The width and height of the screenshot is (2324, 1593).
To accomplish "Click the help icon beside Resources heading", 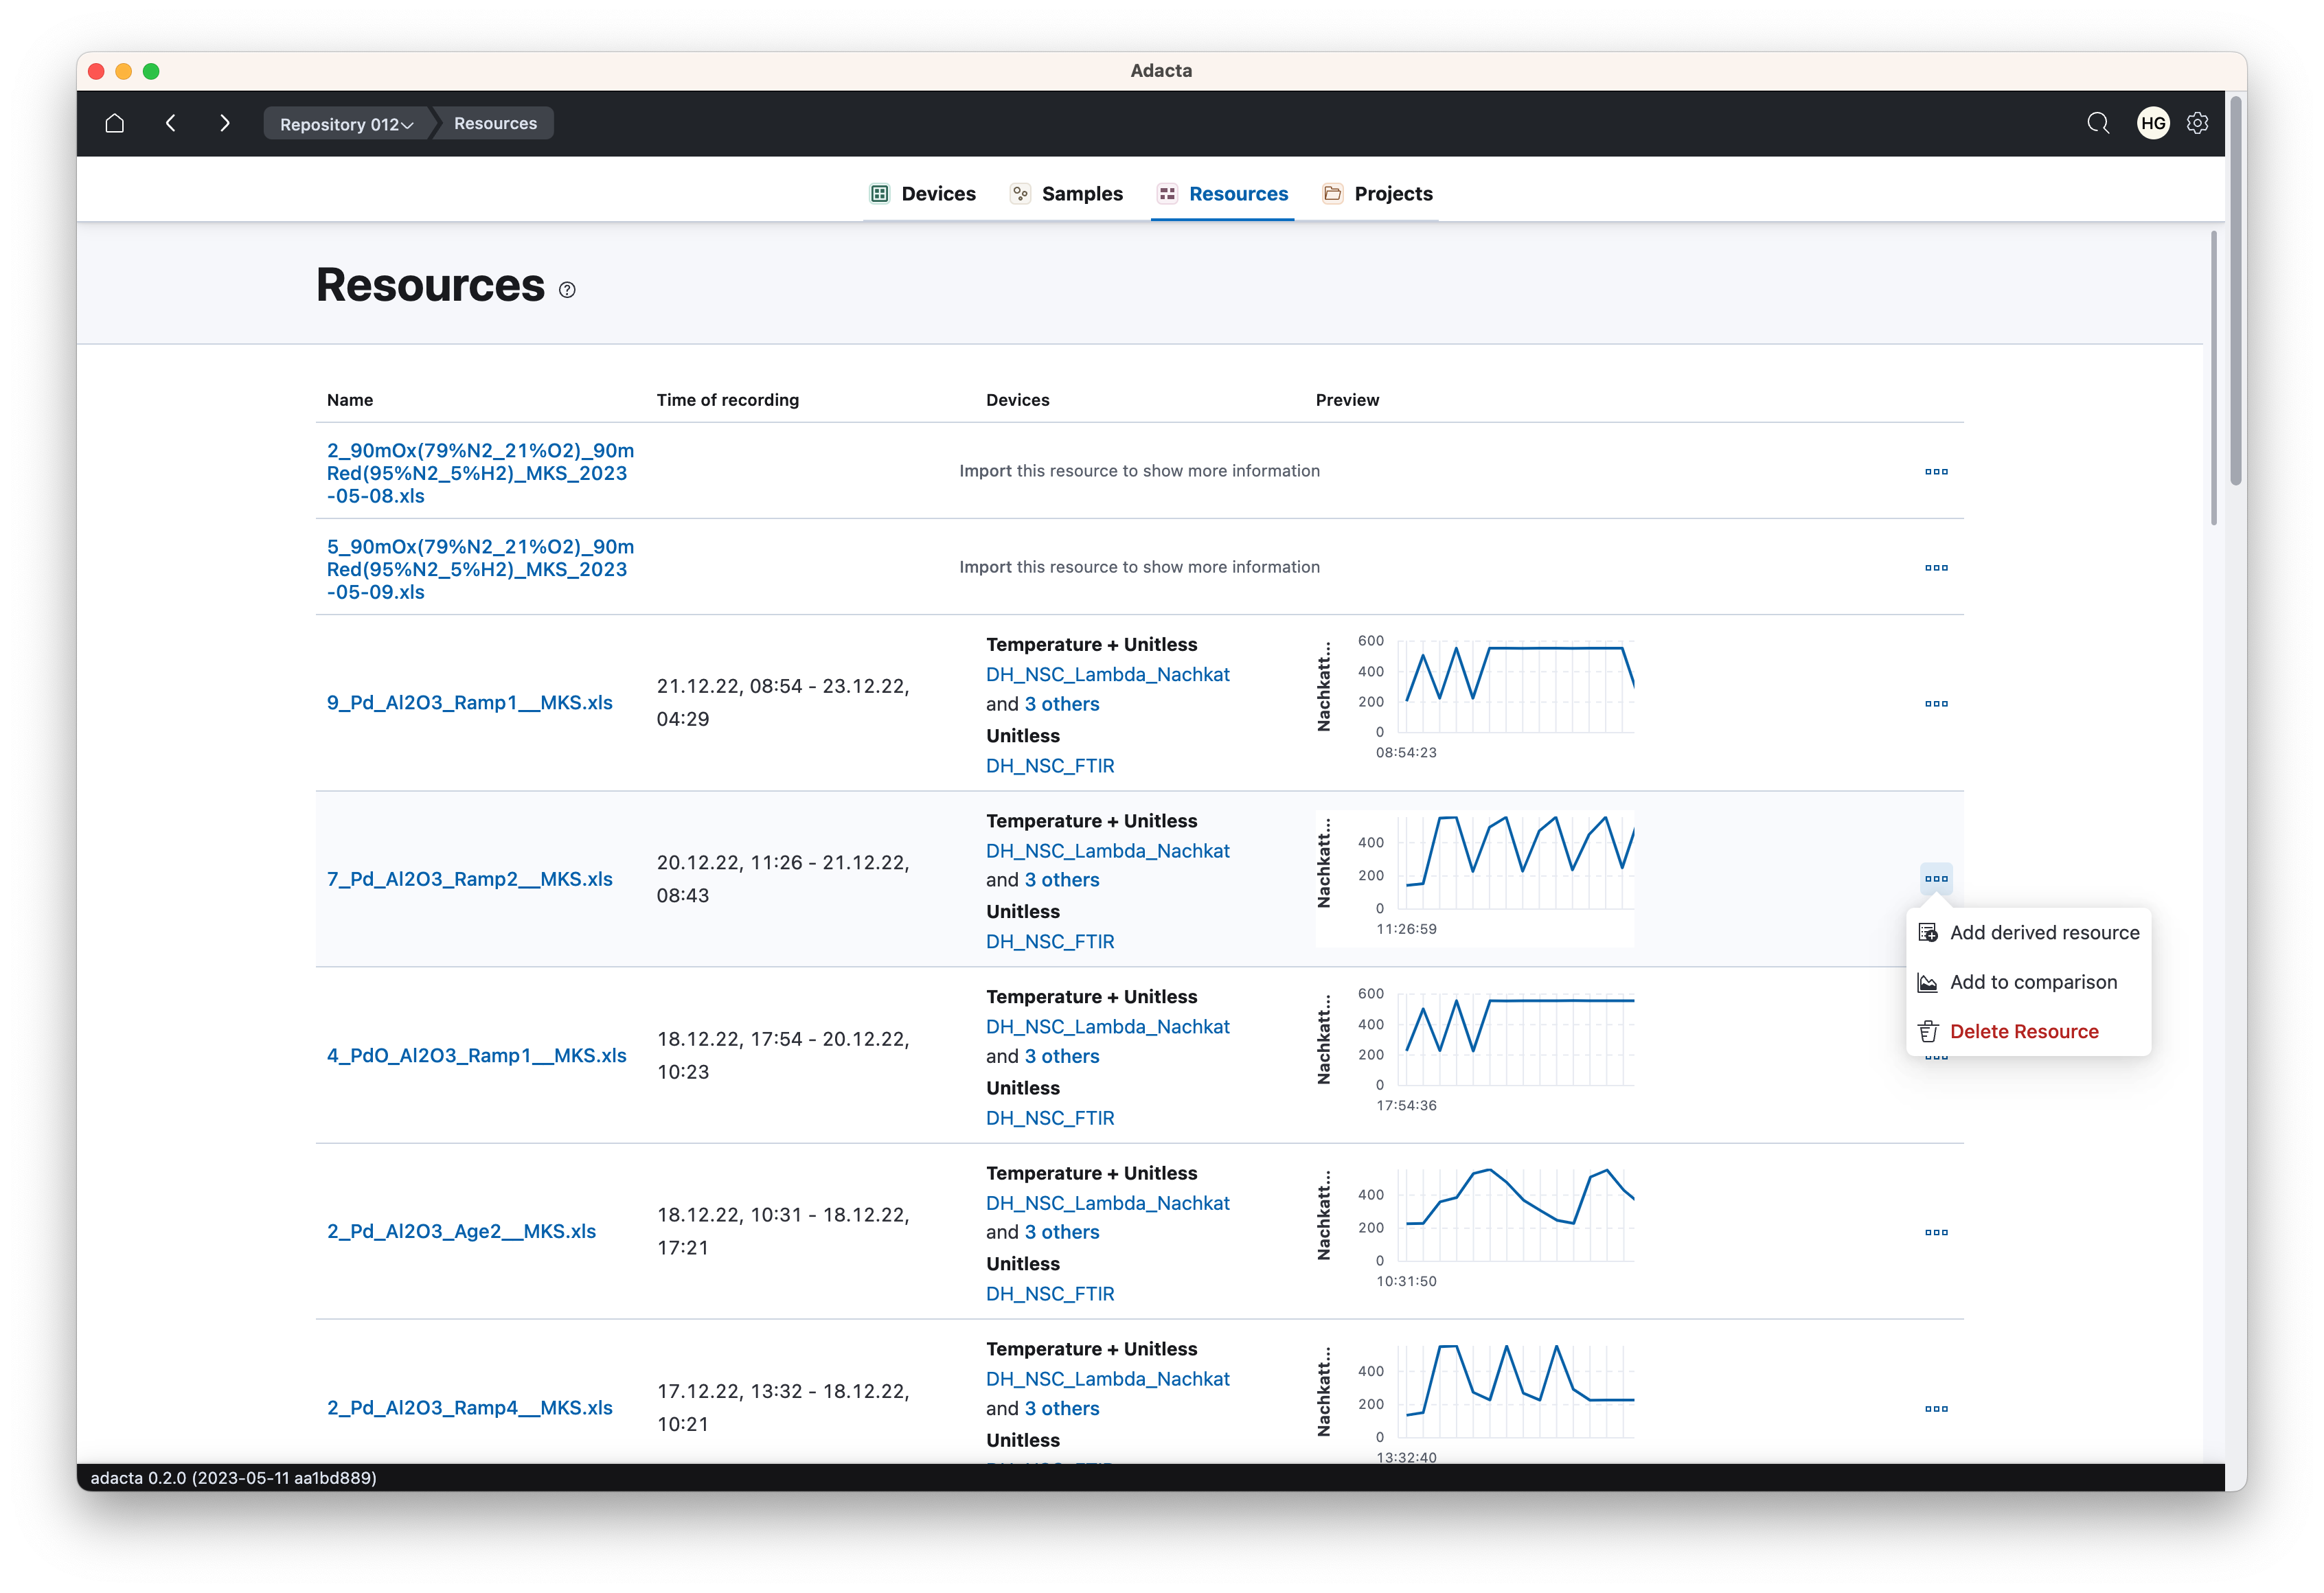I will pos(567,290).
